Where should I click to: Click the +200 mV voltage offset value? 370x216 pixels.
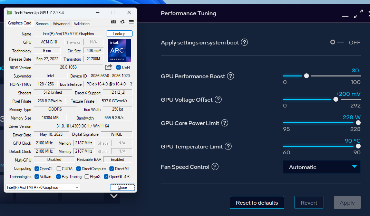coord(348,94)
